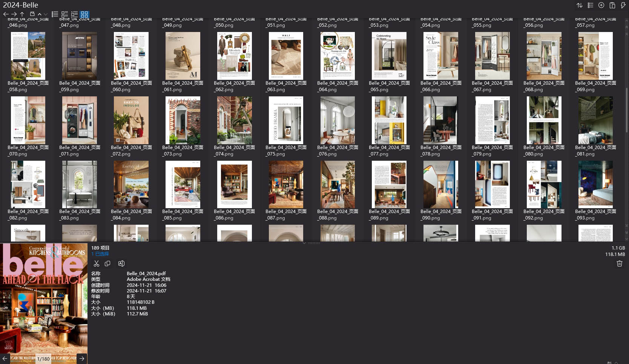Show previous page in the PDF preview
The height and width of the screenshot is (364, 629).
point(5,359)
